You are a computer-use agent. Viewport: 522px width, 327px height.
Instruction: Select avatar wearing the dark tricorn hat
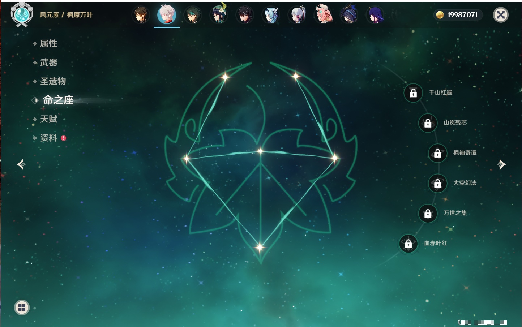pos(349,14)
